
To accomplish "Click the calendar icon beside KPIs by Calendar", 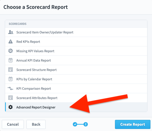I will [11, 79].
